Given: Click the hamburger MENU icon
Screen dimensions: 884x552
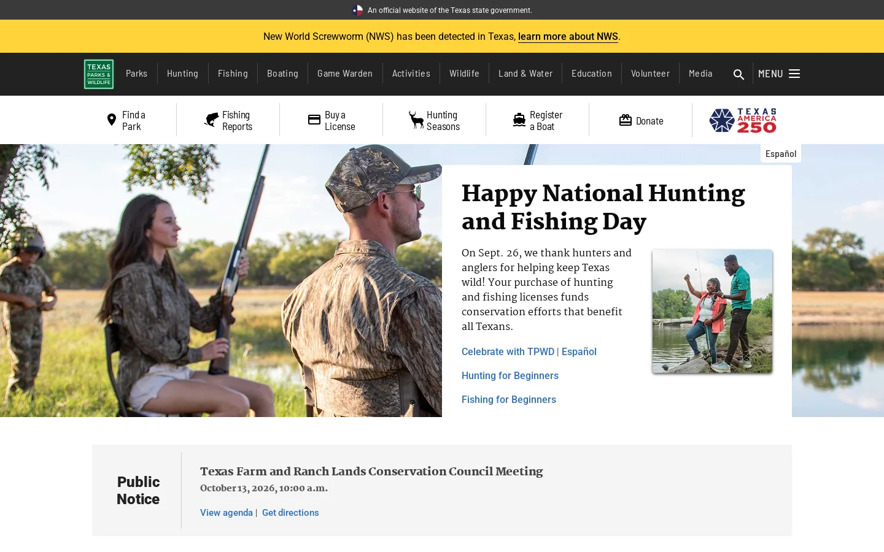Looking at the screenshot, I should tap(794, 74).
